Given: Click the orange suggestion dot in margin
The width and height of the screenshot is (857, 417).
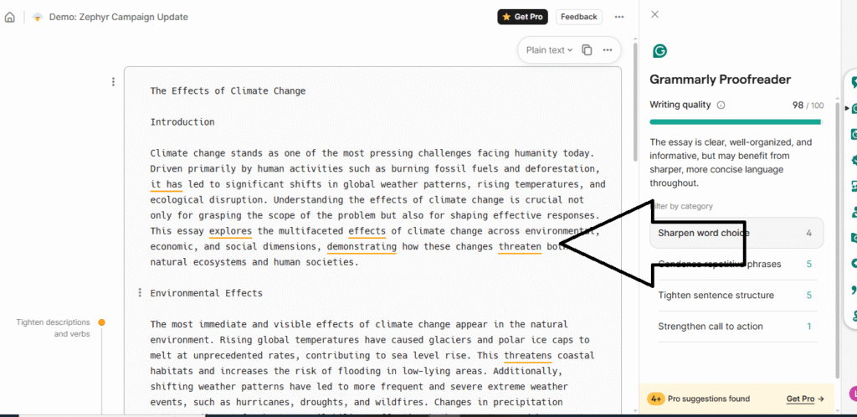Looking at the screenshot, I should coord(102,322).
